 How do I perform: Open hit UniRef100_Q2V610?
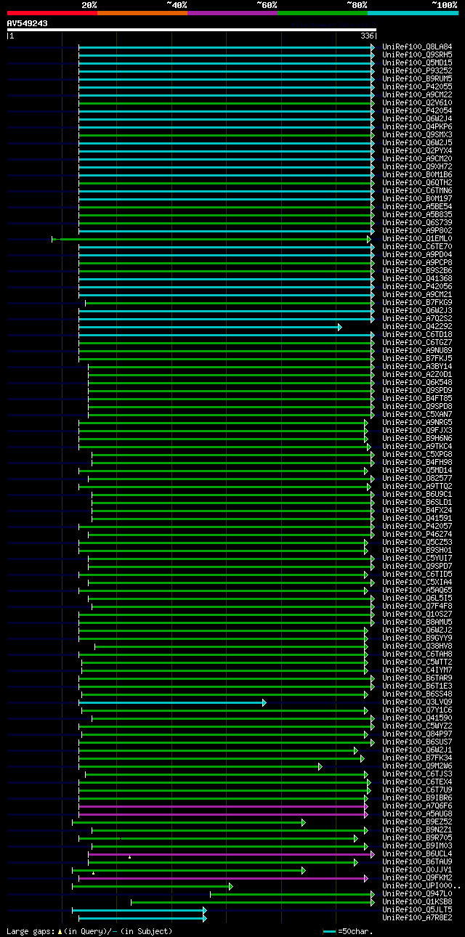tap(417, 103)
